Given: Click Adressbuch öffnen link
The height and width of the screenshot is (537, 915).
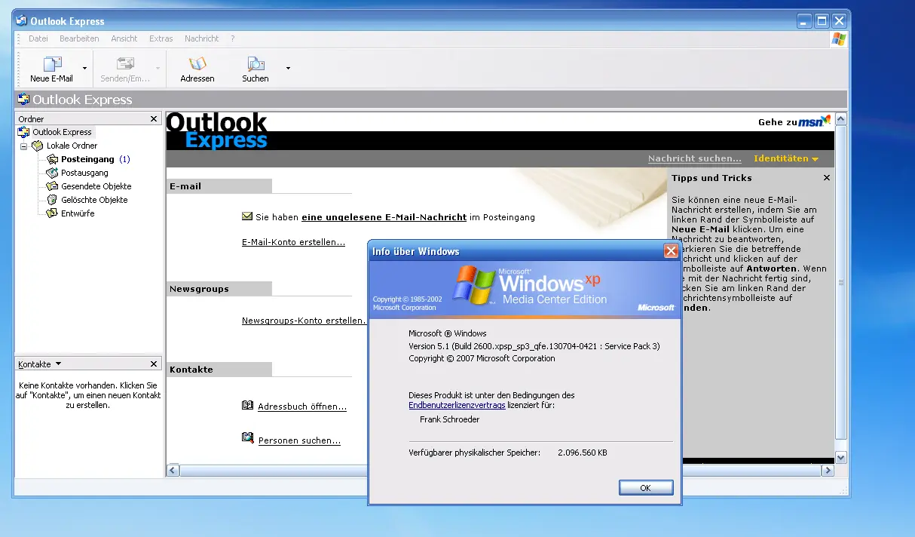Looking at the screenshot, I should click(302, 407).
